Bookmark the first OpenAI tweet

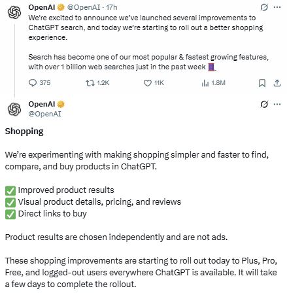(262, 83)
